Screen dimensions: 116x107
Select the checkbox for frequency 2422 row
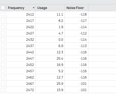coord(3,27)
